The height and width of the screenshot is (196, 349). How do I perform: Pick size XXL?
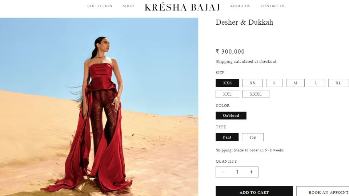coord(227,94)
